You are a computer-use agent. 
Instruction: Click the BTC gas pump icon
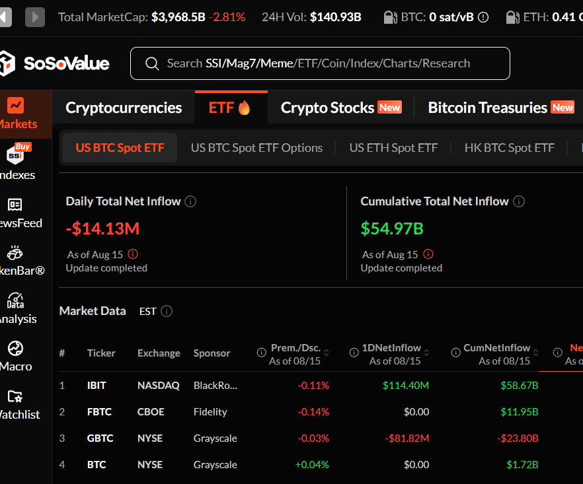point(391,17)
